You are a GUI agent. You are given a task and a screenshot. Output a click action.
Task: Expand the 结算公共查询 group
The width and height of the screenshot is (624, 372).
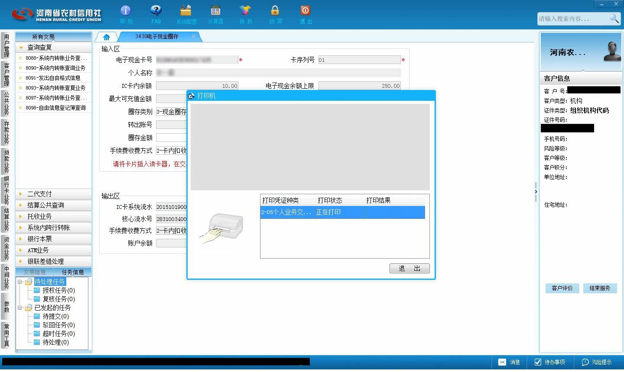(x=54, y=205)
